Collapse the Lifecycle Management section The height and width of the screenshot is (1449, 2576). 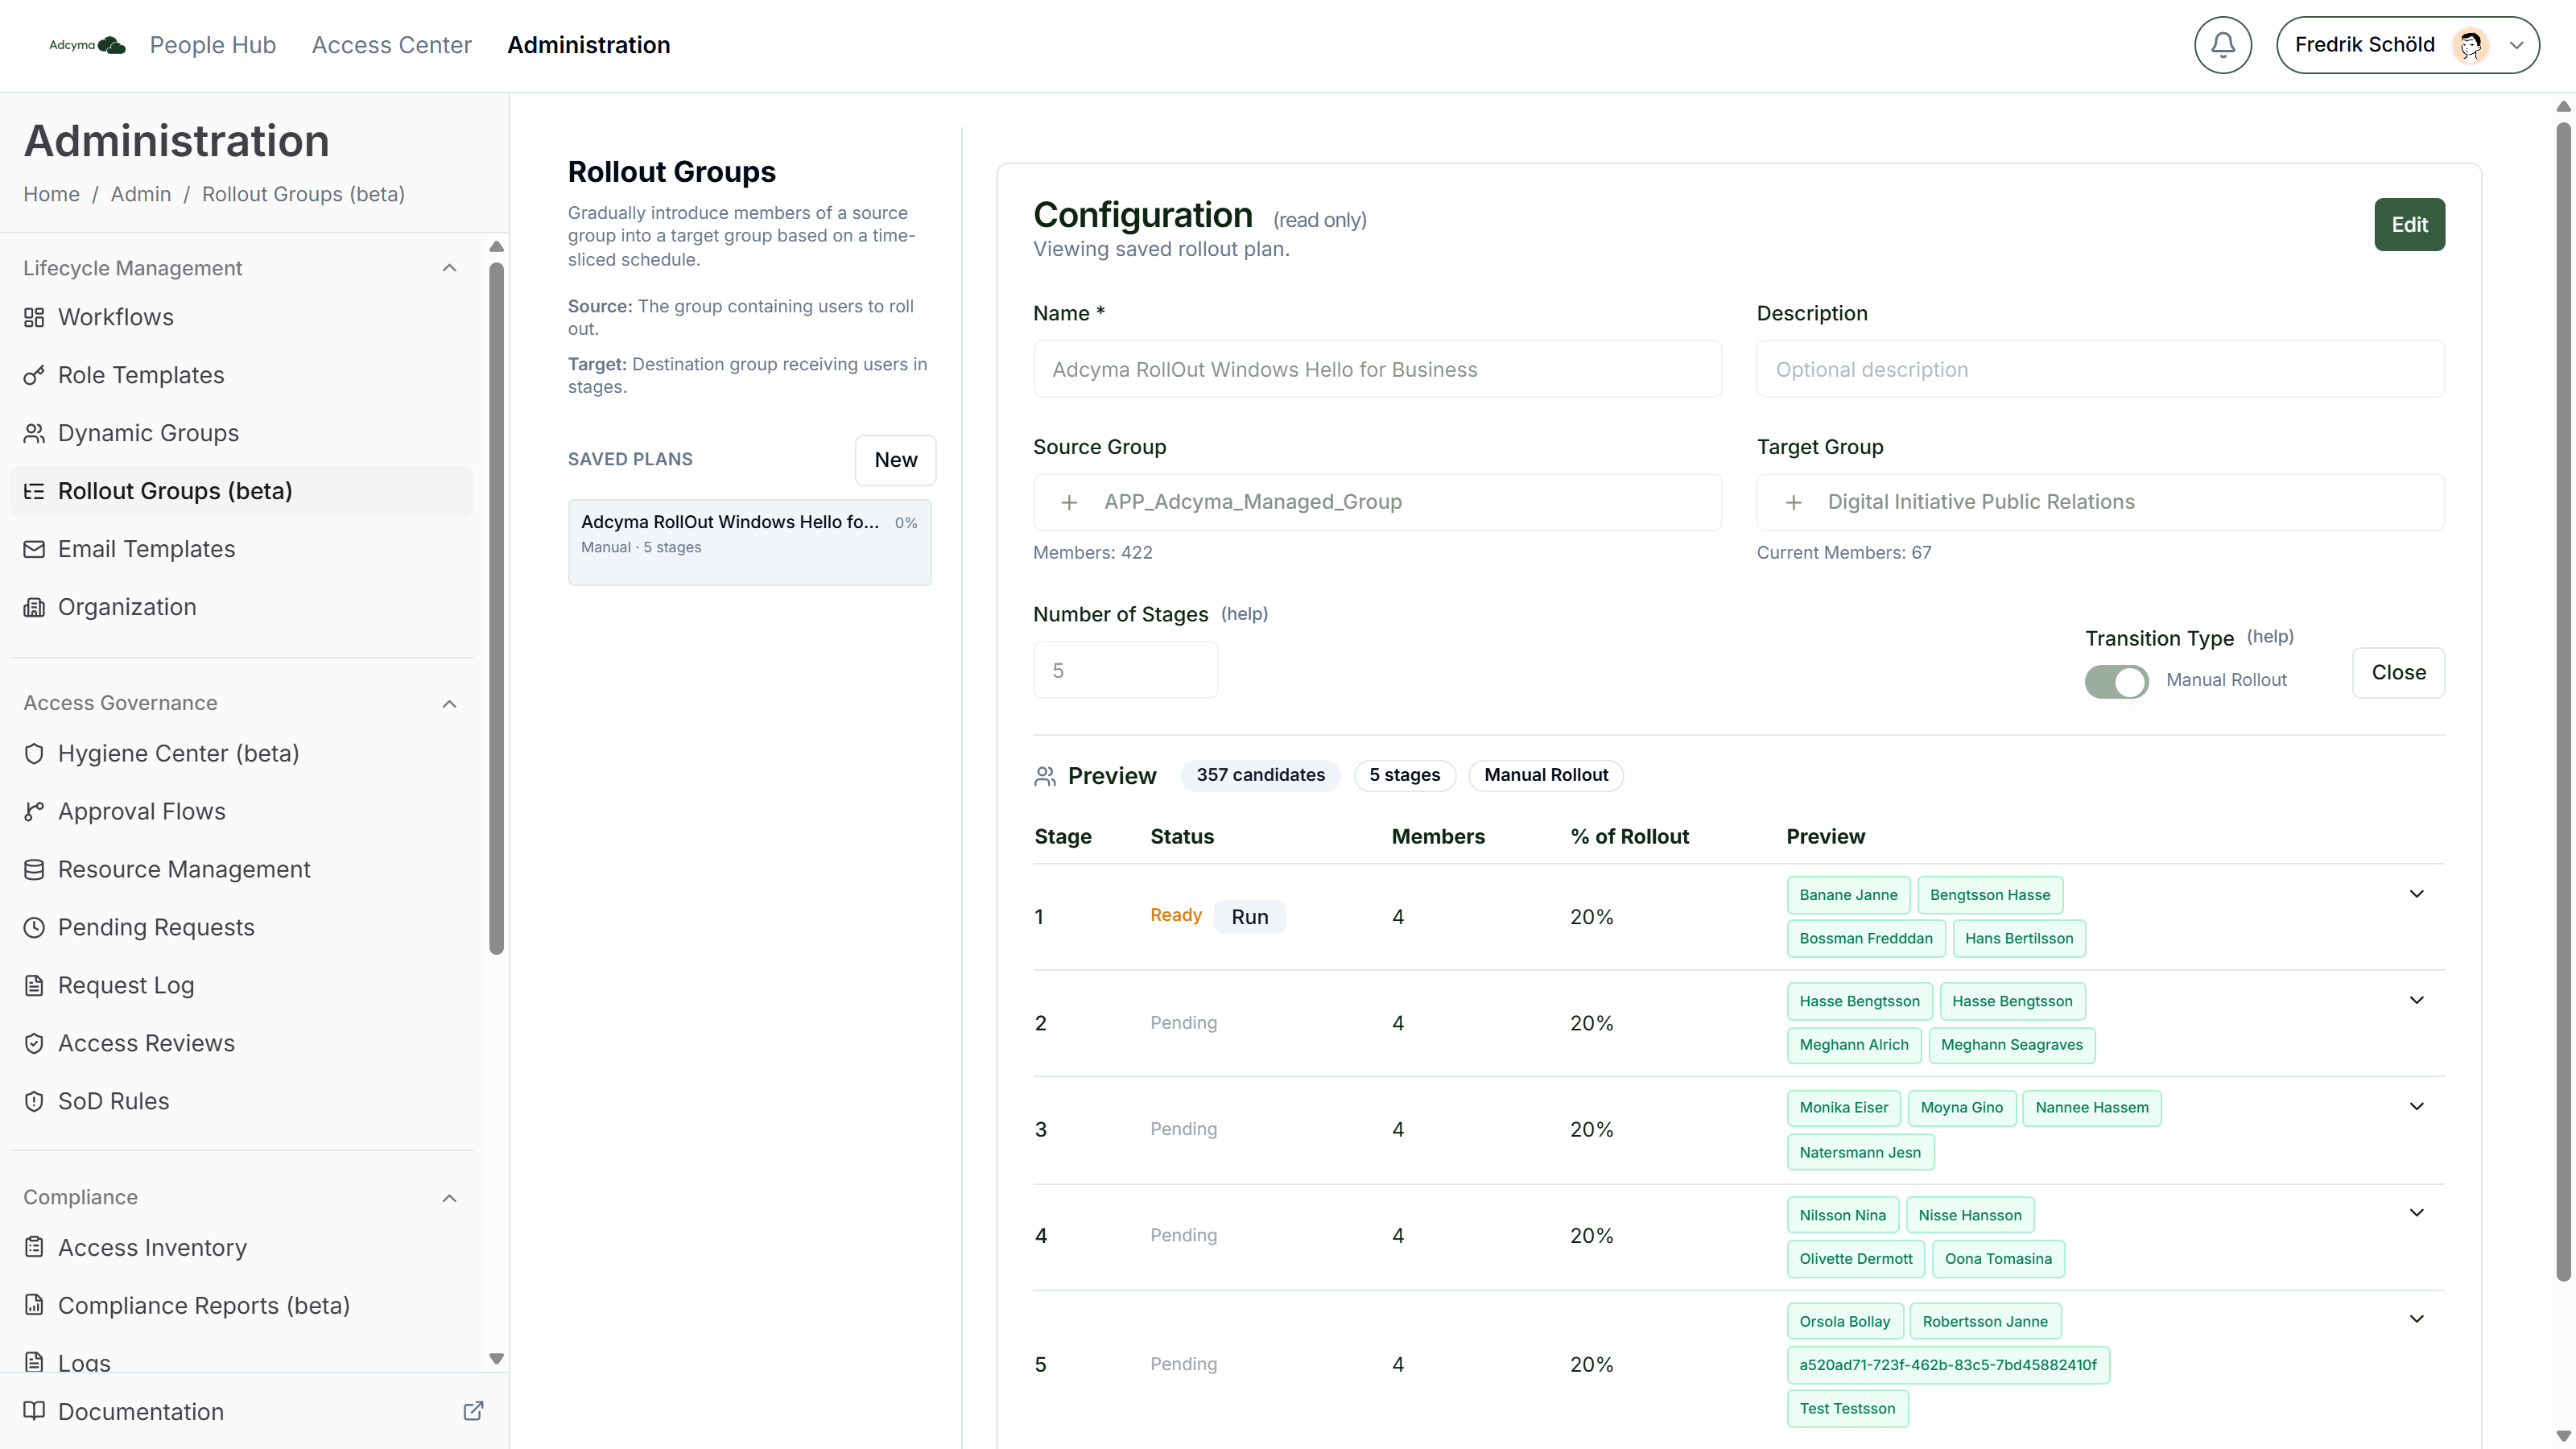[x=449, y=268]
